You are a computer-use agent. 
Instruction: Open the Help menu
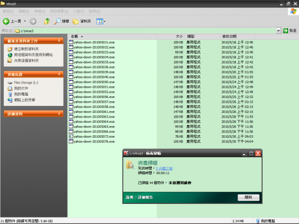coord(94,11)
